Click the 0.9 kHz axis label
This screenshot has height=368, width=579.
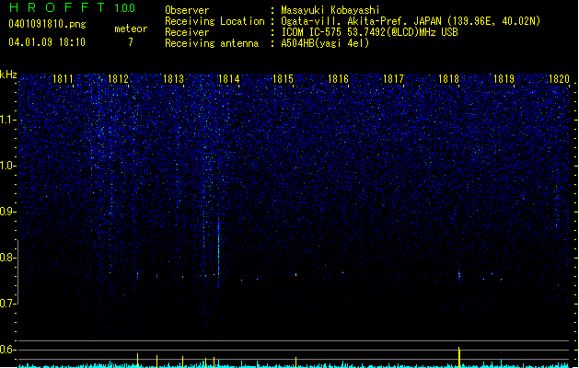(x=8, y=212)
